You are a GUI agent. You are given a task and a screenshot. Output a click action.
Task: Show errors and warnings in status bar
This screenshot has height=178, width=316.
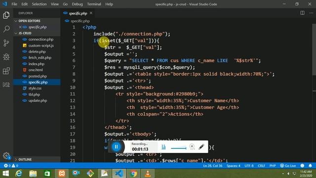pyautogui.click(x=11, y=166)
